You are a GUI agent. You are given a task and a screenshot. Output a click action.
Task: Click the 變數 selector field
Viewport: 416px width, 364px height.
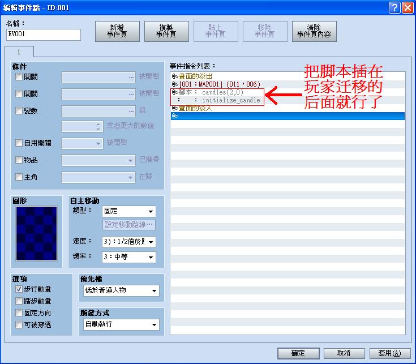(x=98, y=111)
